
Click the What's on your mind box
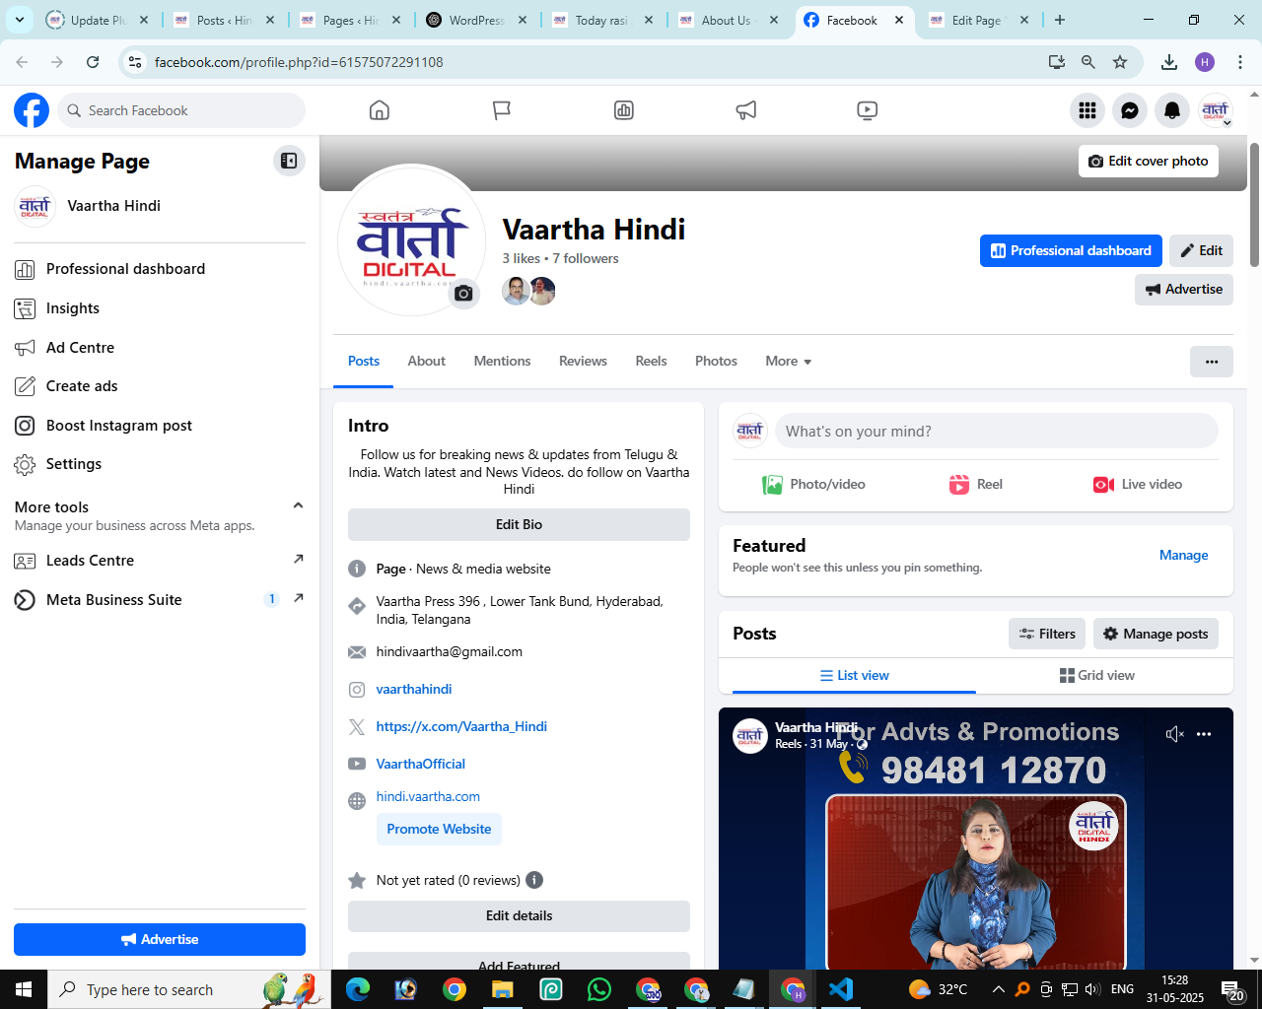(x=997, y=431)
